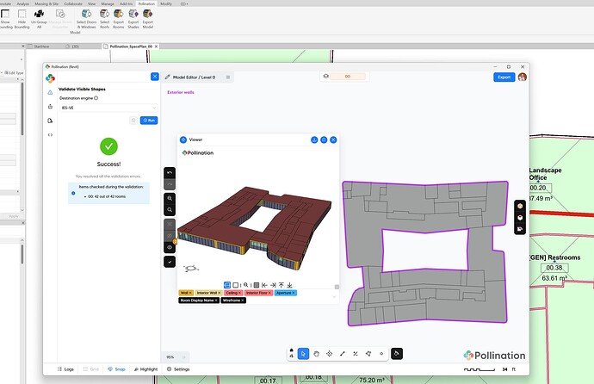Activate the blue select pointer tool
The height and width of the screenshot is (384, 594).
303,354
